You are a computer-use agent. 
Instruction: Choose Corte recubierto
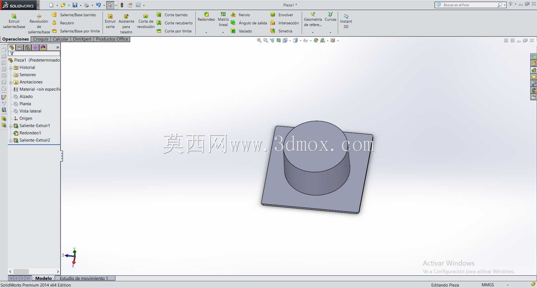click(x=175, y=23)
